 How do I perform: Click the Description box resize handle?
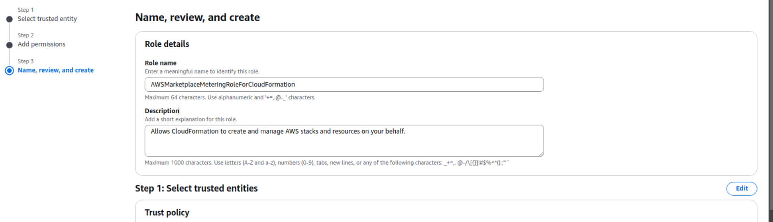point(541,154)
